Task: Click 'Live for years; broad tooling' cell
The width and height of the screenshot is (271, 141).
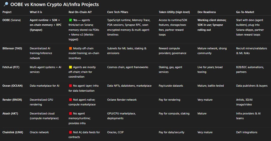Action: pyautogui.click(x=210, y=69)
